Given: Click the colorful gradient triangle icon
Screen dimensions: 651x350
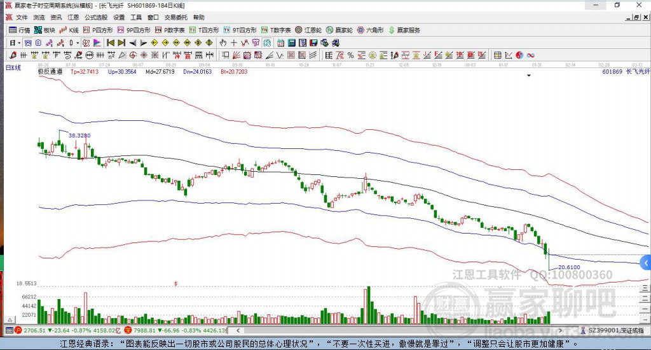Looking at the screenshot, I should point(97,43).
